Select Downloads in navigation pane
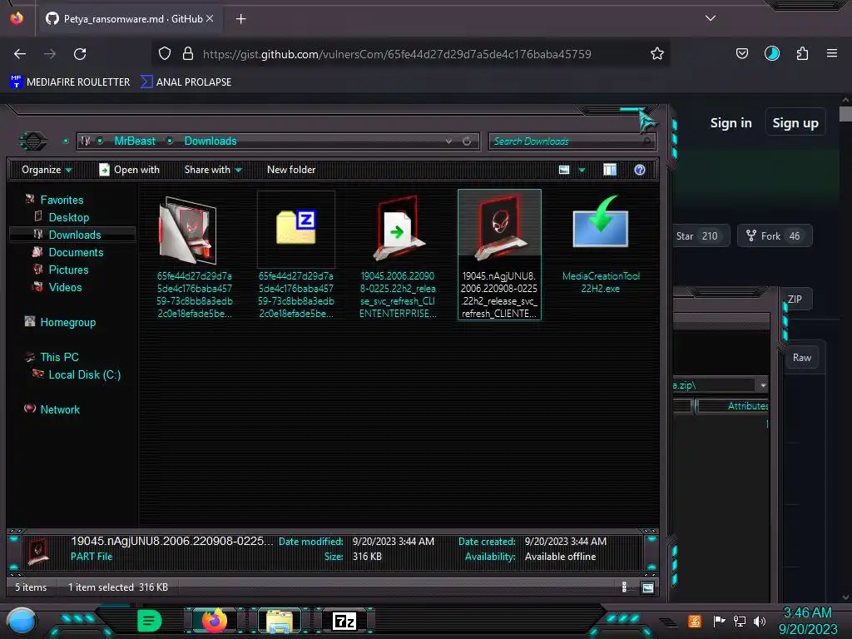 pyautogui.click(x=73, y=235)
